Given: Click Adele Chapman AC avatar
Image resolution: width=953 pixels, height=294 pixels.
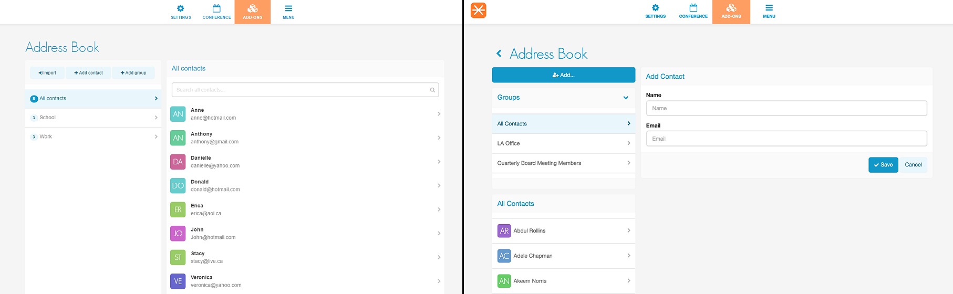Looking at the screenshot, I should click(x=504, y=256).
